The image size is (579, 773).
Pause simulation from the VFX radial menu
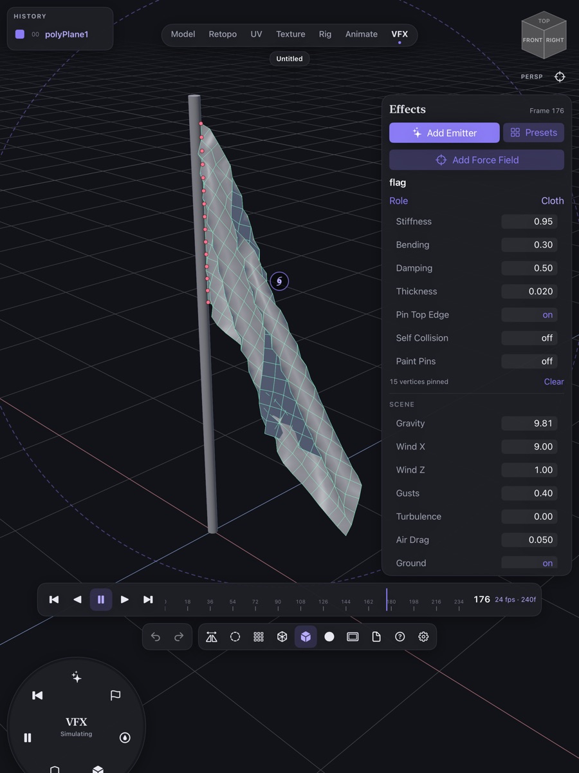coord(28,738)
